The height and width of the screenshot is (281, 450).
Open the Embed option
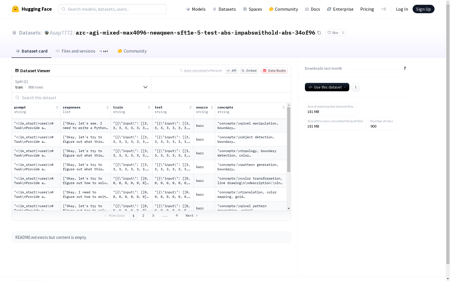(249, 71)
